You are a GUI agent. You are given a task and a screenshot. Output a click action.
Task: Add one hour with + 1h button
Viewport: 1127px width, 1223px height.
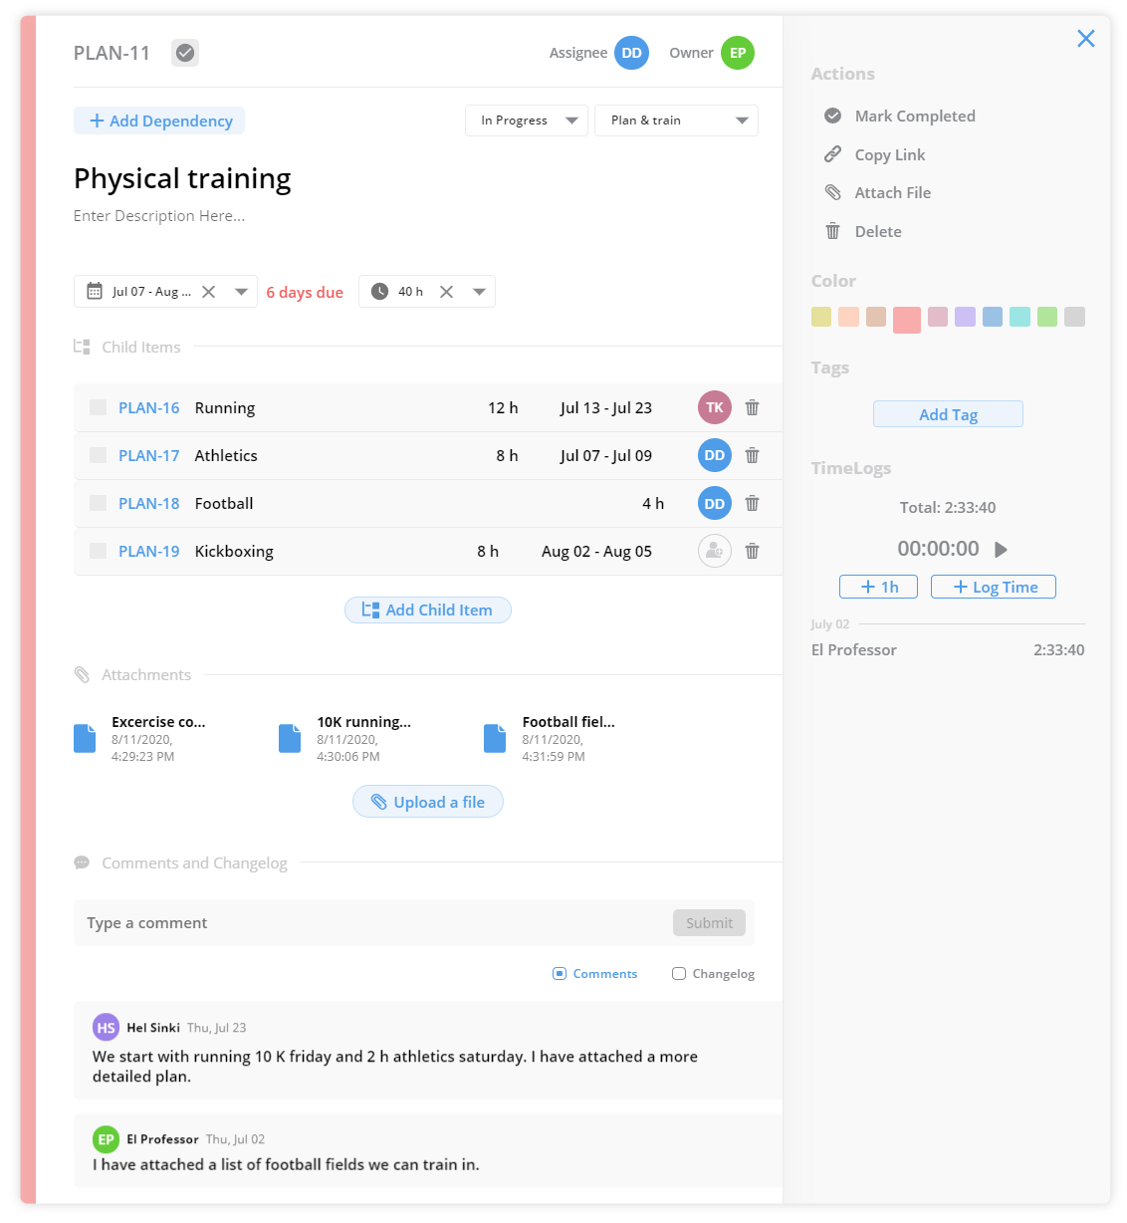tap(878, 587)
